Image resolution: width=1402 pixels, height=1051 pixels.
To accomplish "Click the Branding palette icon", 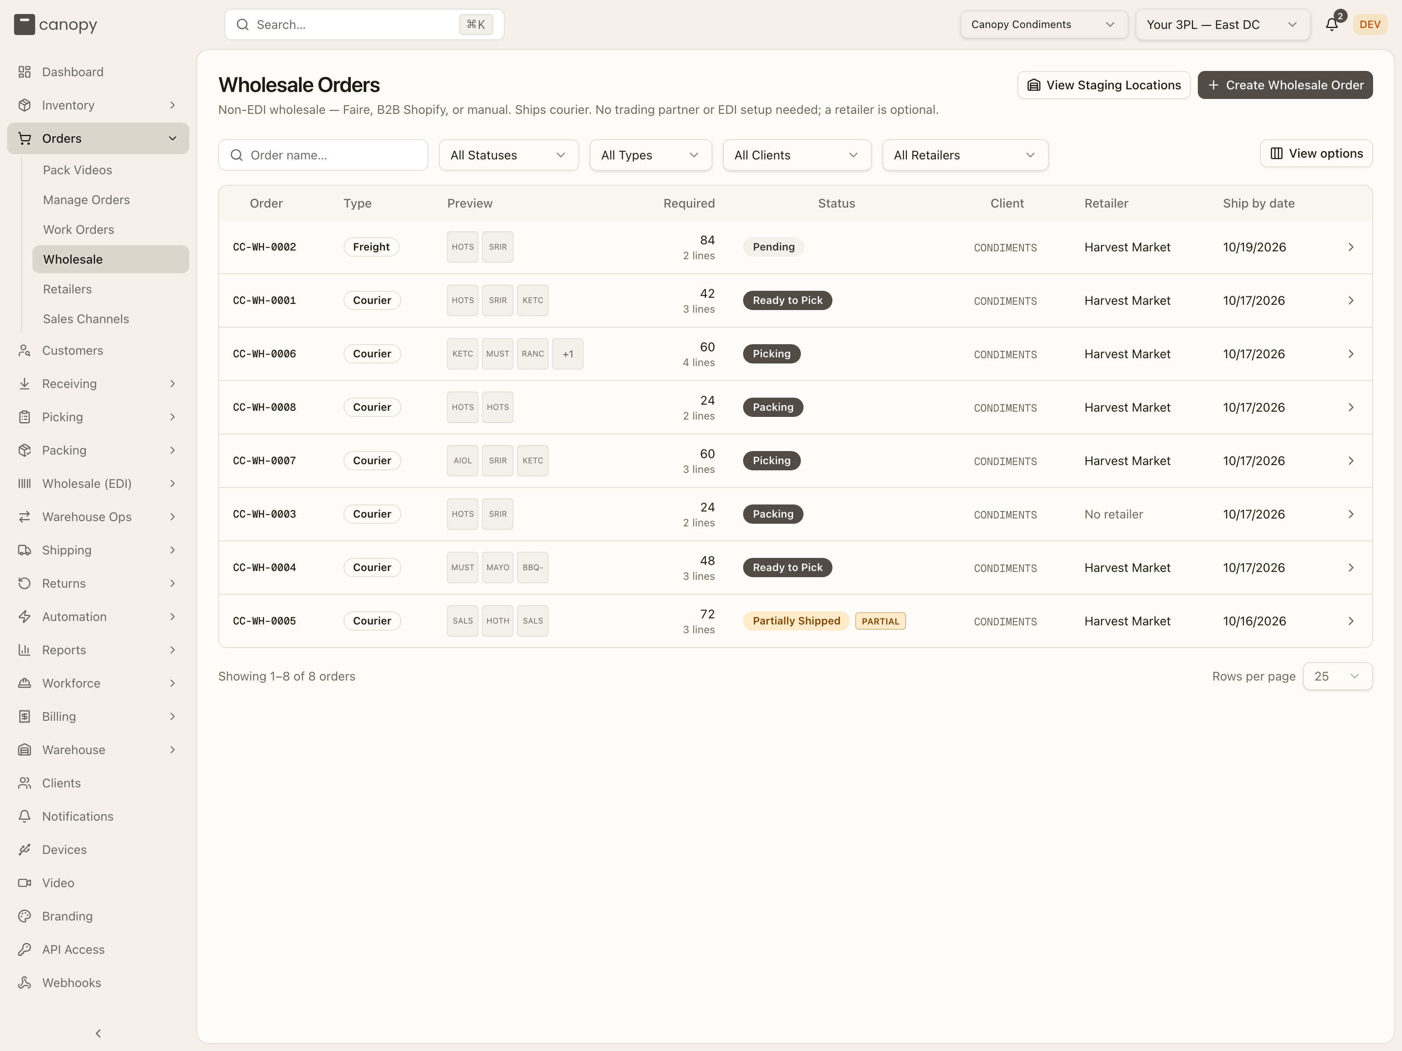I will pos(25,916).
